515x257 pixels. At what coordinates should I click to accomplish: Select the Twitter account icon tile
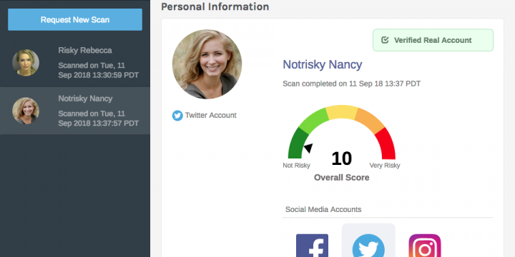coord(368,241)
